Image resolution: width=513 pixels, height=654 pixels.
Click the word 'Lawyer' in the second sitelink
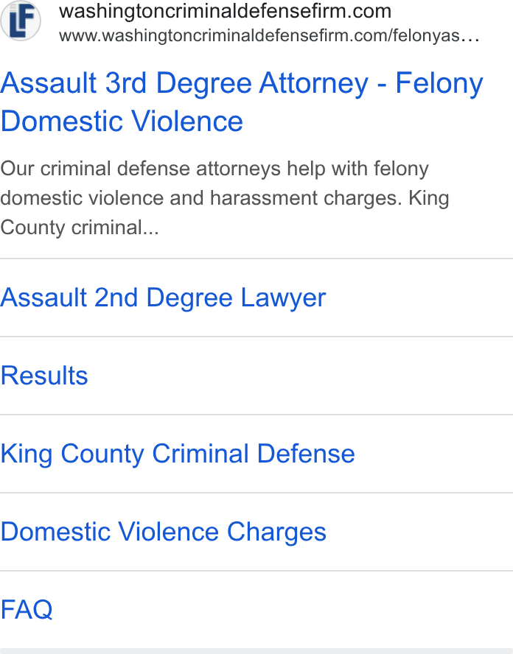pos(284,298)
